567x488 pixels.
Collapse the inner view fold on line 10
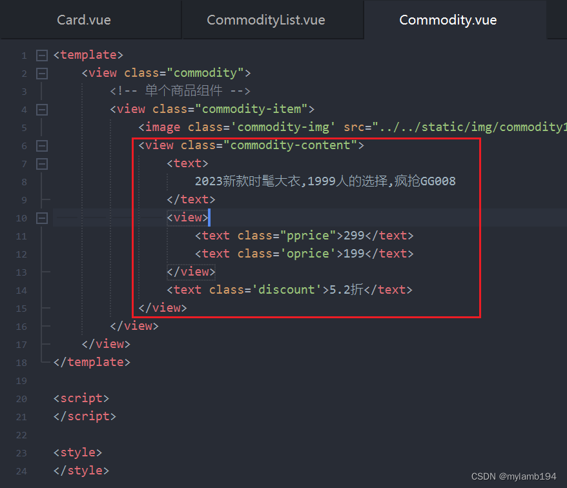click(42, 218)
